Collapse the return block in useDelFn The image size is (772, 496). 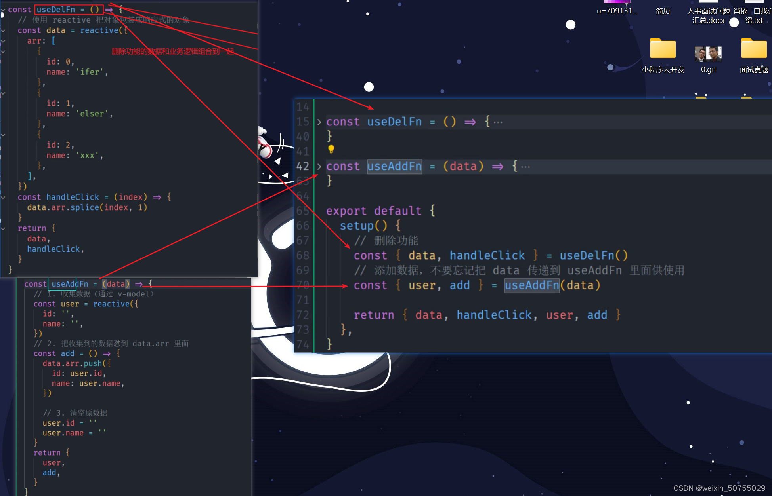3,228
